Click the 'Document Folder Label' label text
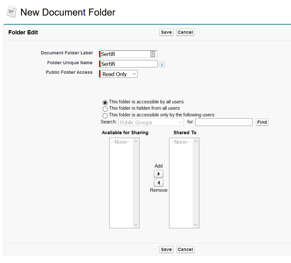 pos(67,53)
